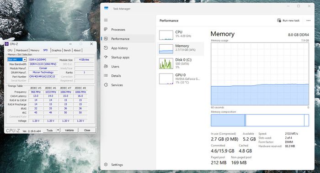Viewport: 320px width, 173px height.
Task: Click the Startup apps gauge icon
Action: coord(106,57)
